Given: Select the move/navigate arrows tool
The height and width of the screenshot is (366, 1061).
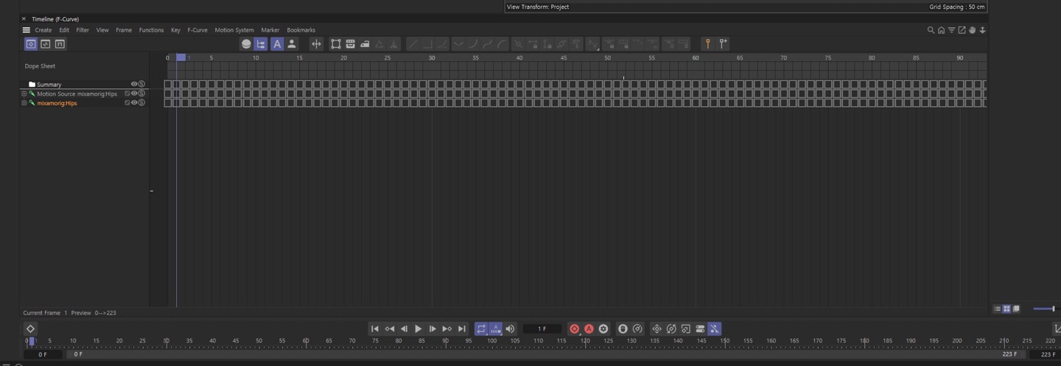Looking at the screenshot, I should [316, 44].
